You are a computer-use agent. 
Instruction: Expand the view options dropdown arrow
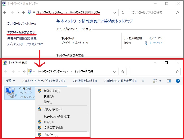point(160,81)
